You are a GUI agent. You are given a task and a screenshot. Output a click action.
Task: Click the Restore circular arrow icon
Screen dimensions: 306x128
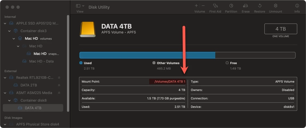[260, 6]
